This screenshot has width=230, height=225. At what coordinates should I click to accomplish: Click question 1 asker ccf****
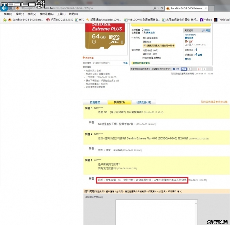pyautogui.click(x=98, y=160)
